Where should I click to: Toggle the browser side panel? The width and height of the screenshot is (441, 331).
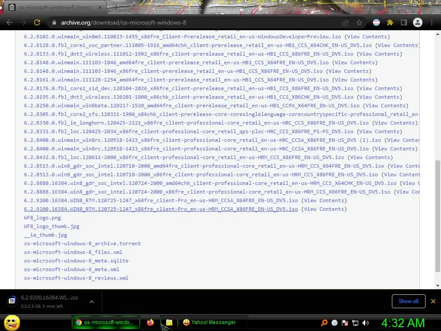coord(404,22)
